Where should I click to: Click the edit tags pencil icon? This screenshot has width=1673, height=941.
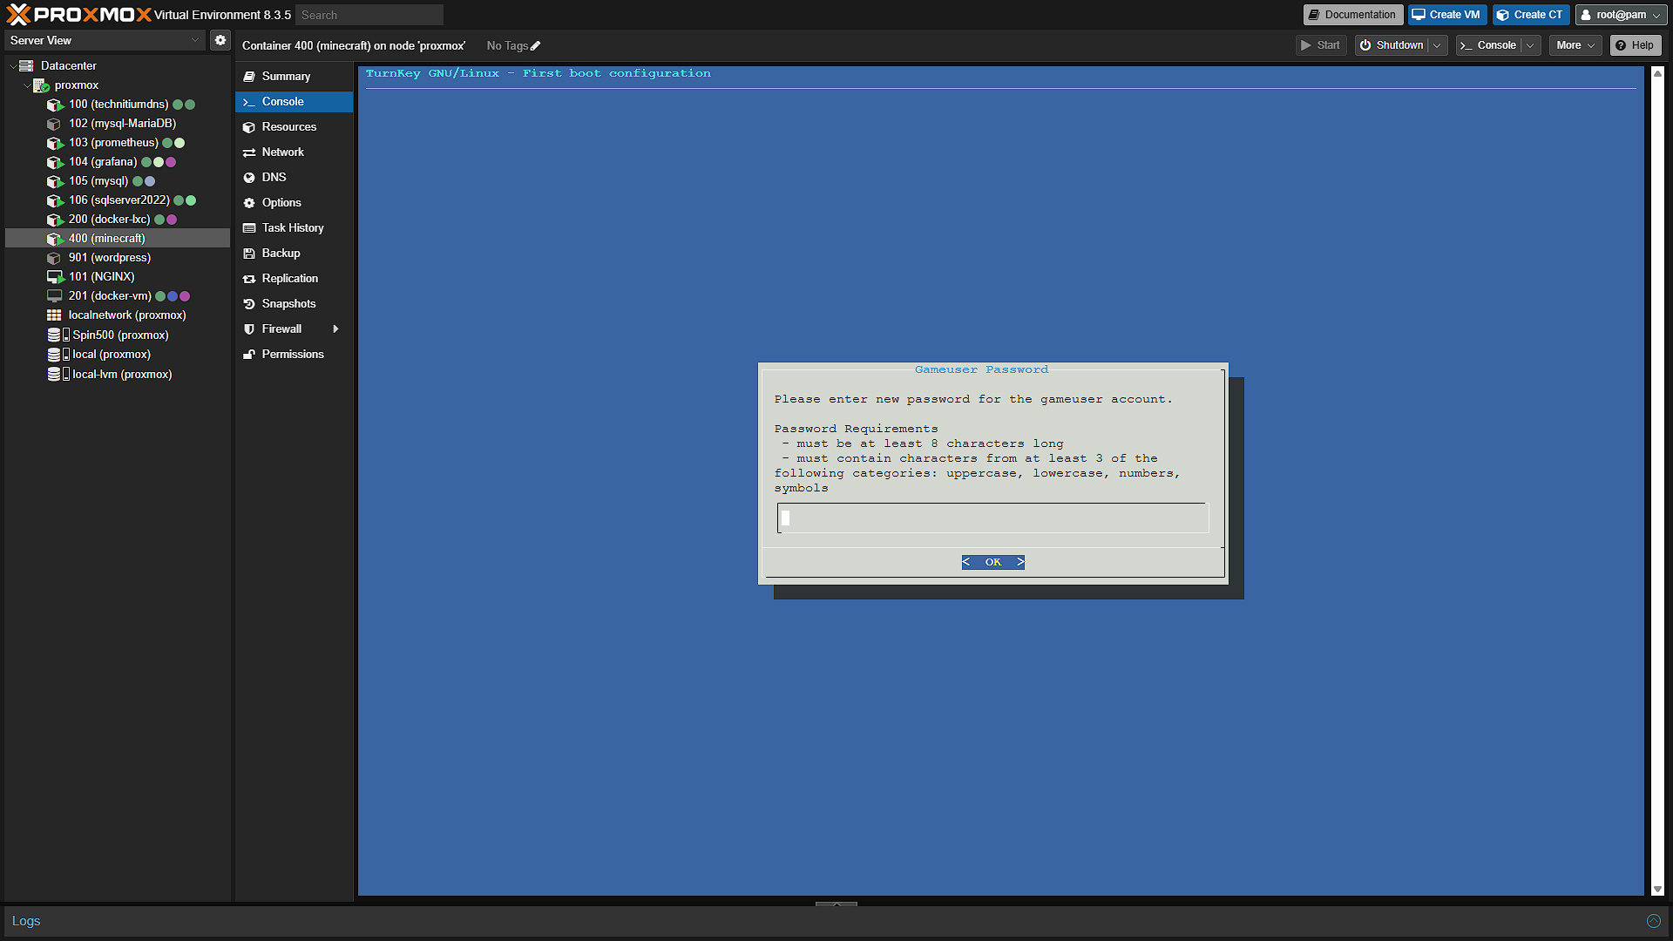point(535,46)
